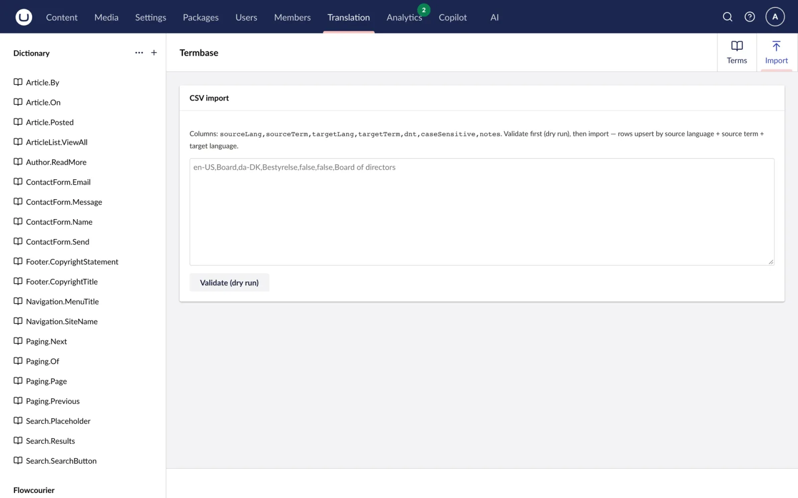
Task: Click the book icon beside Article.By
Action: point(18,82)
